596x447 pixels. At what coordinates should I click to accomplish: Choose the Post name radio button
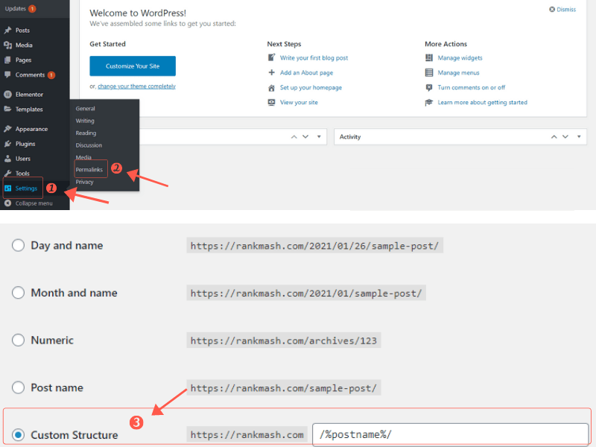[x=18, y=388]
